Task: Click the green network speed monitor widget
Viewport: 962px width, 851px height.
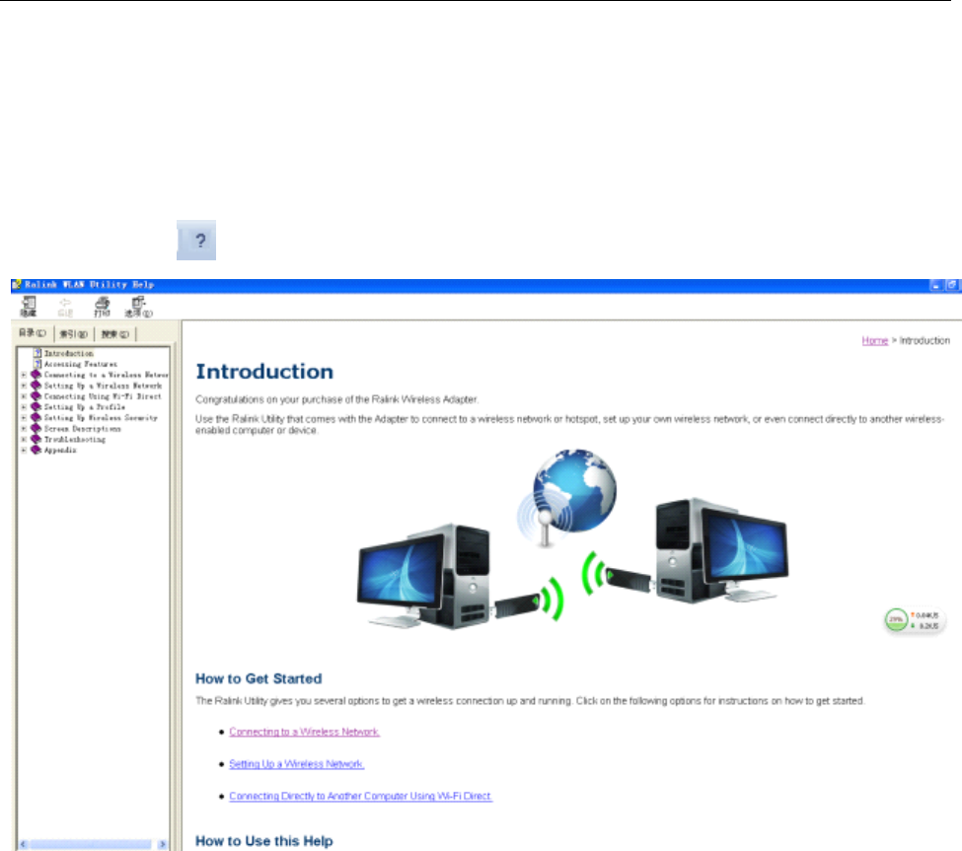Action: 914,620
